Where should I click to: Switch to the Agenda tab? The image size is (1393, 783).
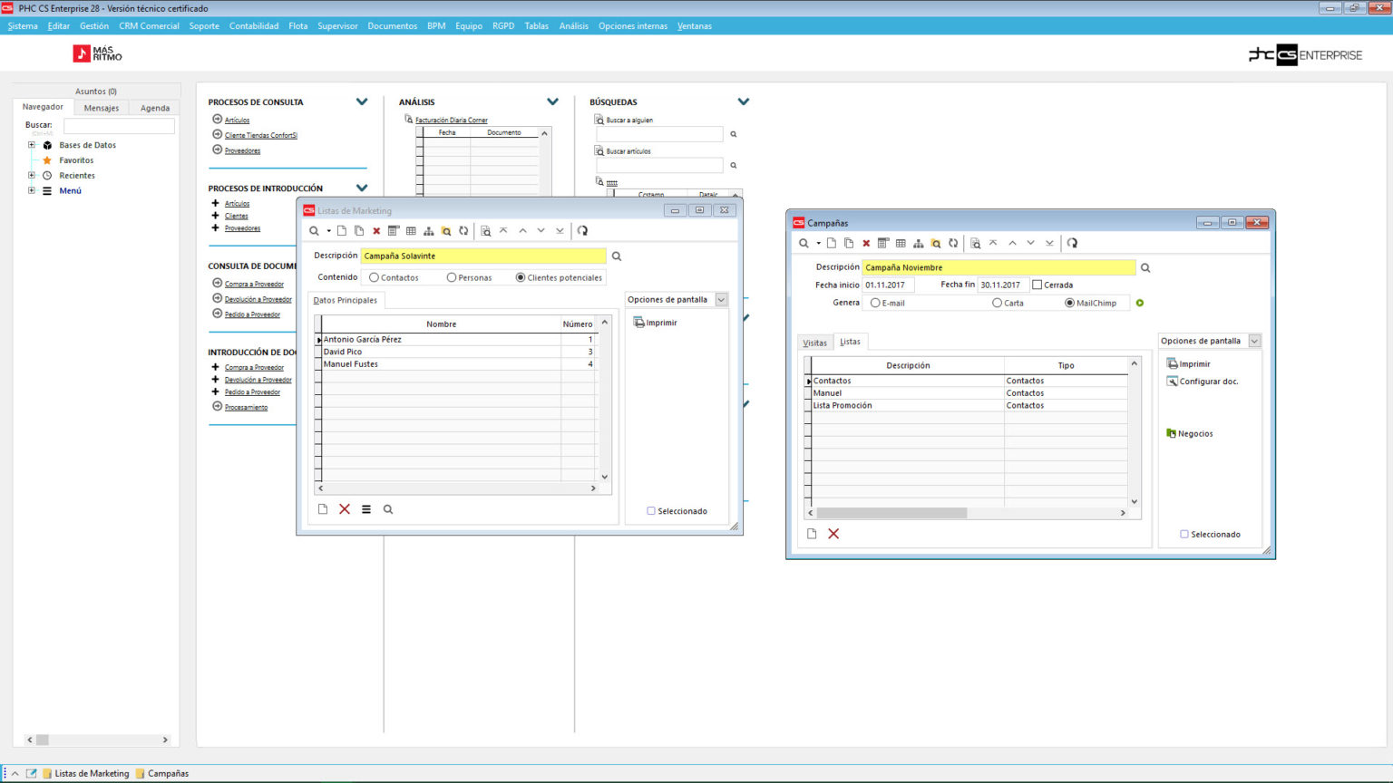155,108
